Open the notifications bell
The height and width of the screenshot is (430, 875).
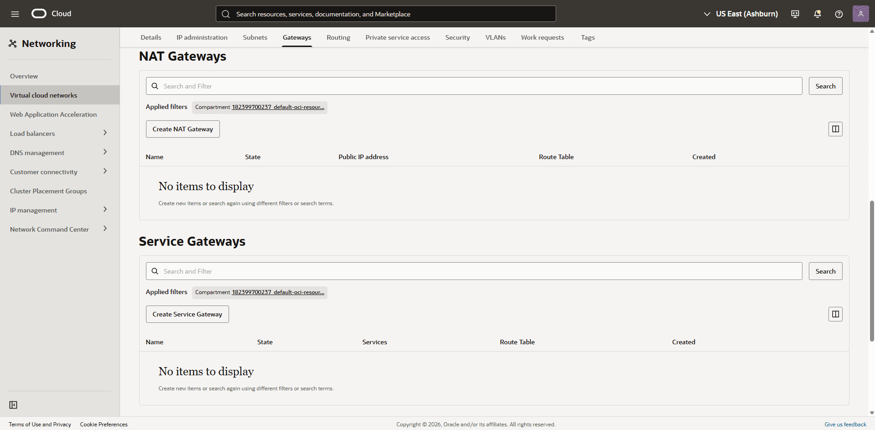click(x=817, y=14)
